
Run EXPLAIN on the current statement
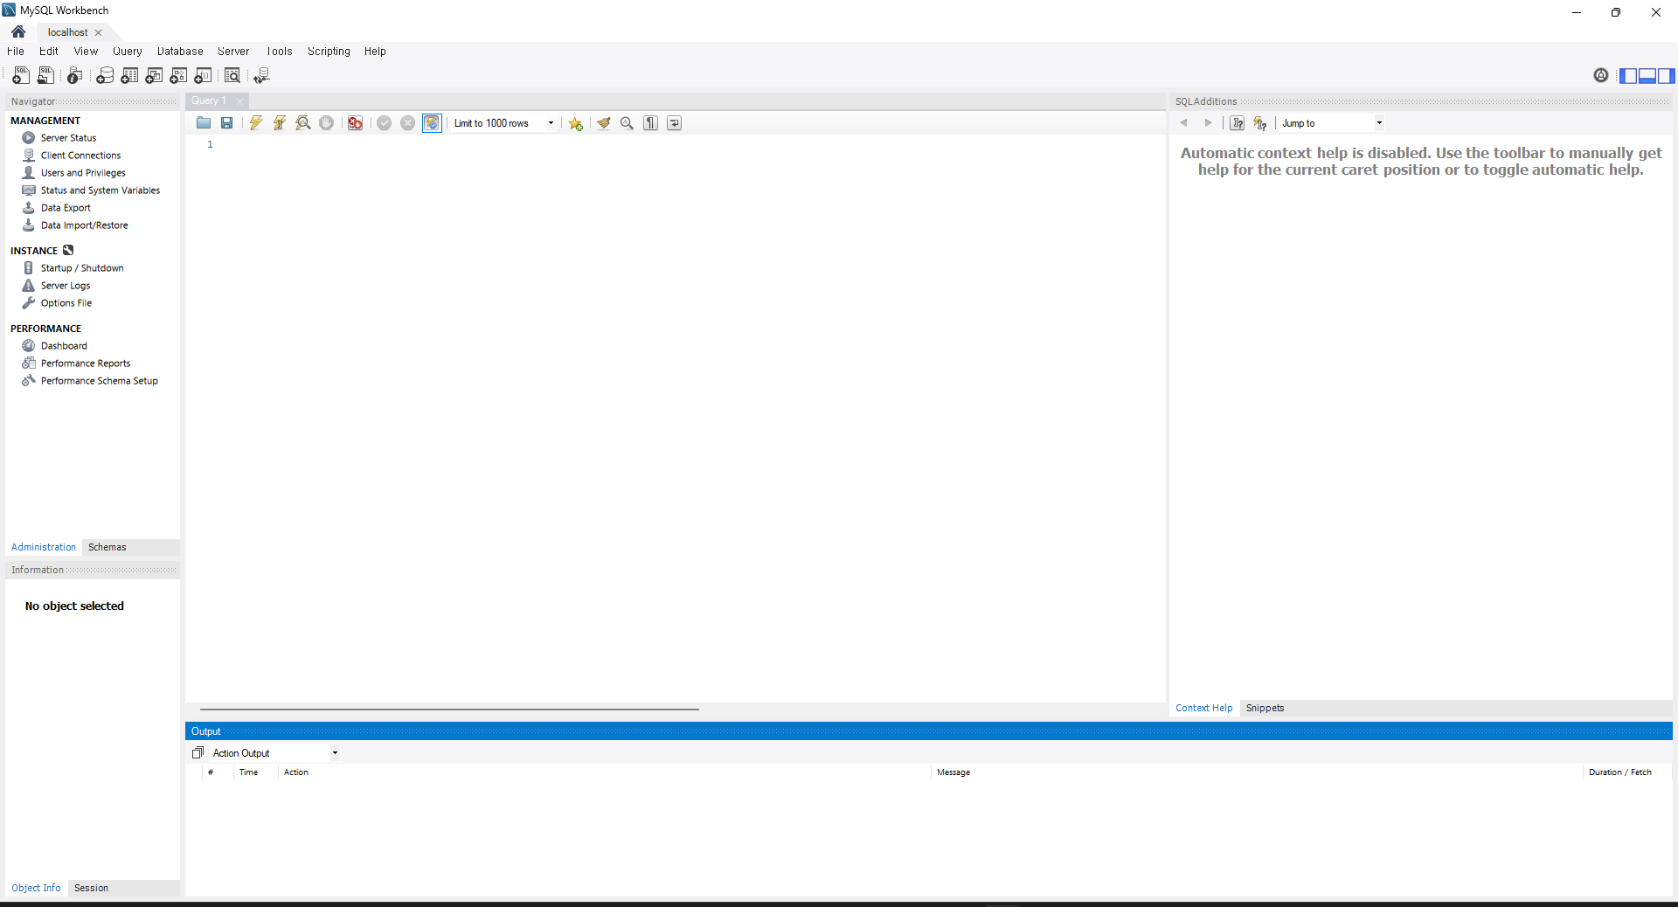(x=303, y=123)
